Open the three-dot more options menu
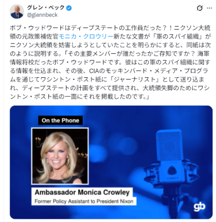Viewport: 216px width, 222px height. (209, 8)
